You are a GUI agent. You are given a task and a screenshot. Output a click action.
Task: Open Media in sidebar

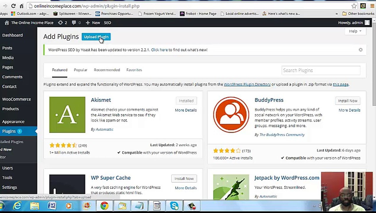coord(8,58)
